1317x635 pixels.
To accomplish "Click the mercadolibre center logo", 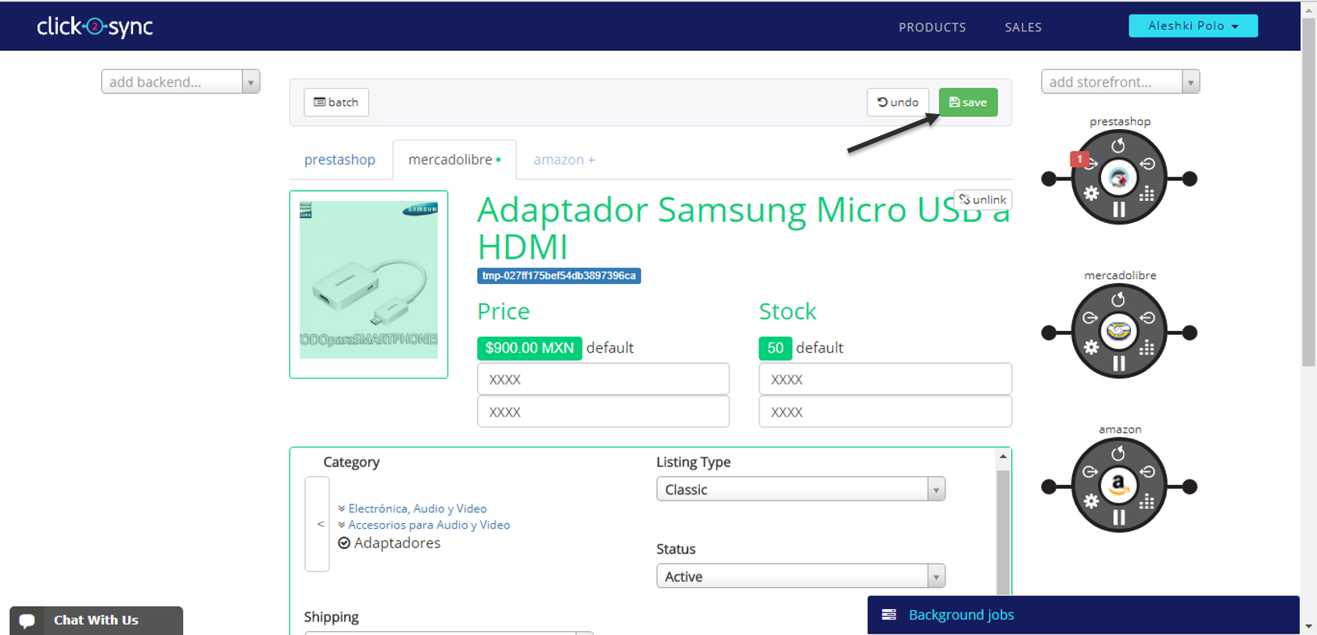I will click(x=1119, y=332).
